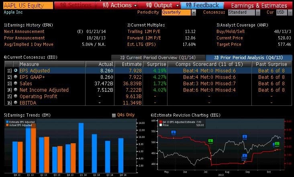Click the Surprise column header

pyautogui.click(x=155, y=64)
